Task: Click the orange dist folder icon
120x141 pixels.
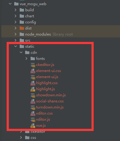Action: click(22, 28)
